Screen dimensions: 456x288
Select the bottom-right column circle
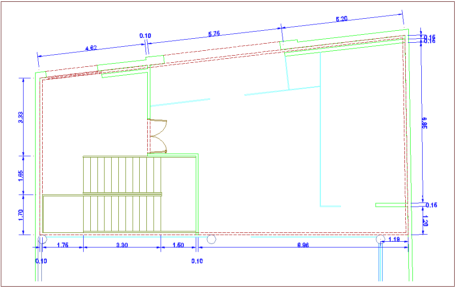click(x=380, y=239)
